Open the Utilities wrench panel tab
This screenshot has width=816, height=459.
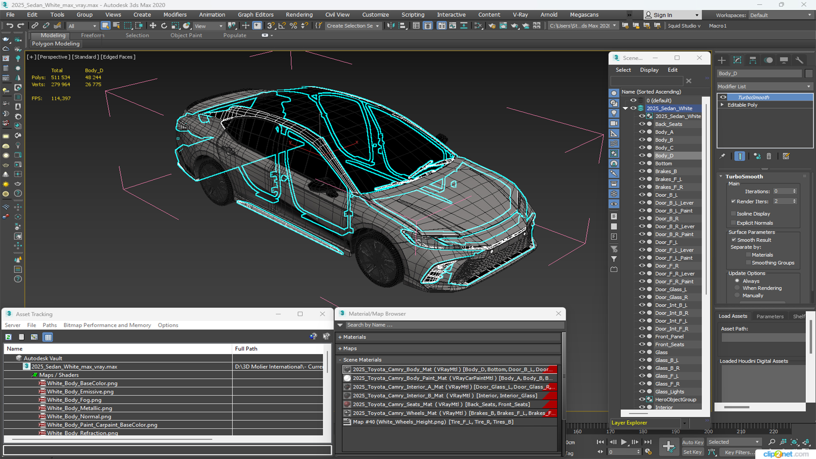coord(799,60)
